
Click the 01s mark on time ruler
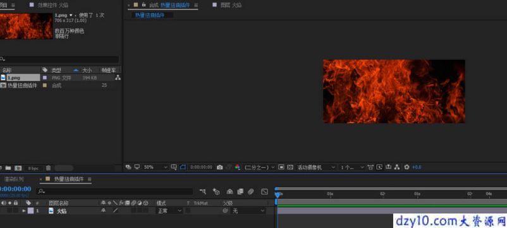pyautogui.click(x=330, y=194)
